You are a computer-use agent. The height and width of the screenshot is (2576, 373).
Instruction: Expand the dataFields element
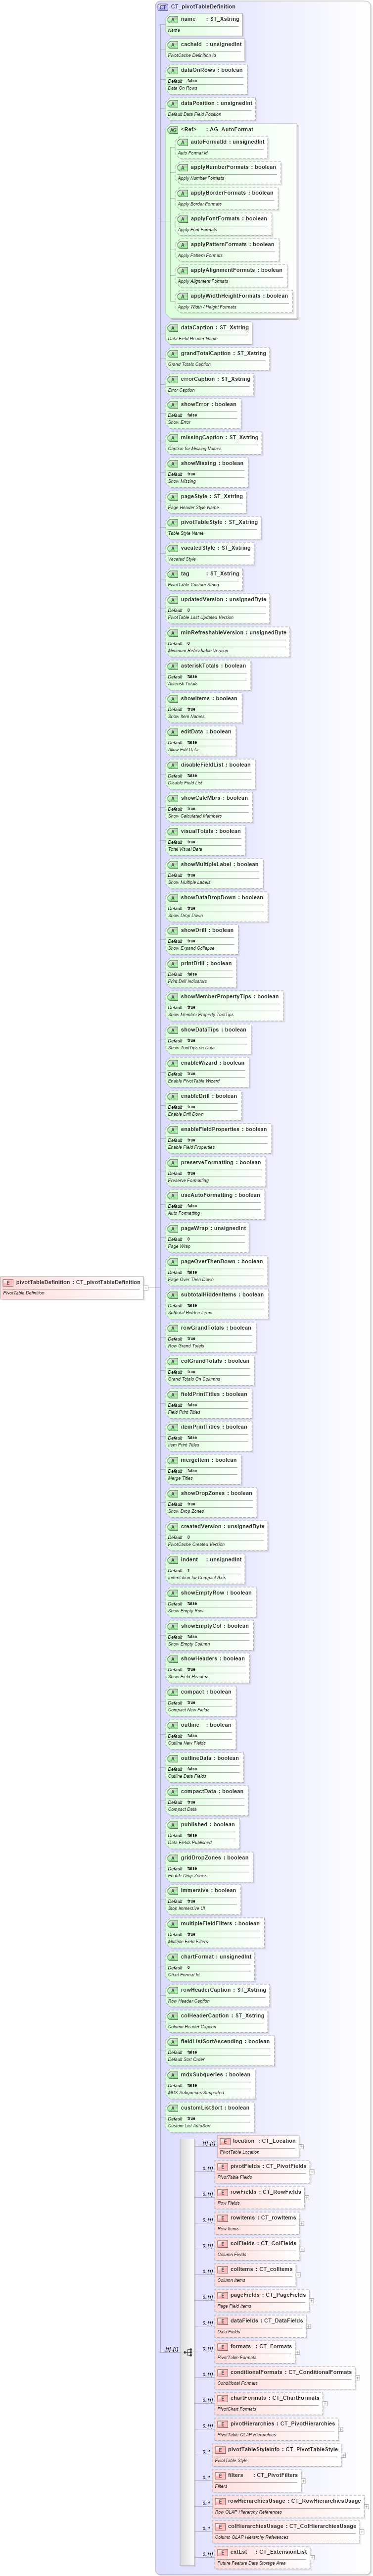[x=308, y=2326]
